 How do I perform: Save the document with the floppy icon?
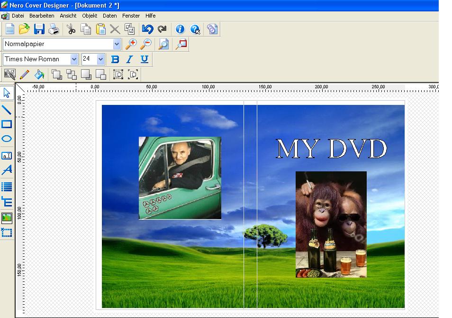(x=39, y=29)
